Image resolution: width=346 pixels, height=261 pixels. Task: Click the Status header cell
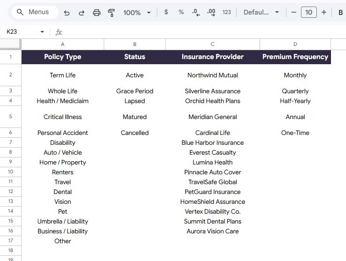[135, 57]
